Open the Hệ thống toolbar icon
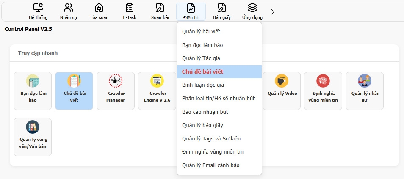 [38, 11]
